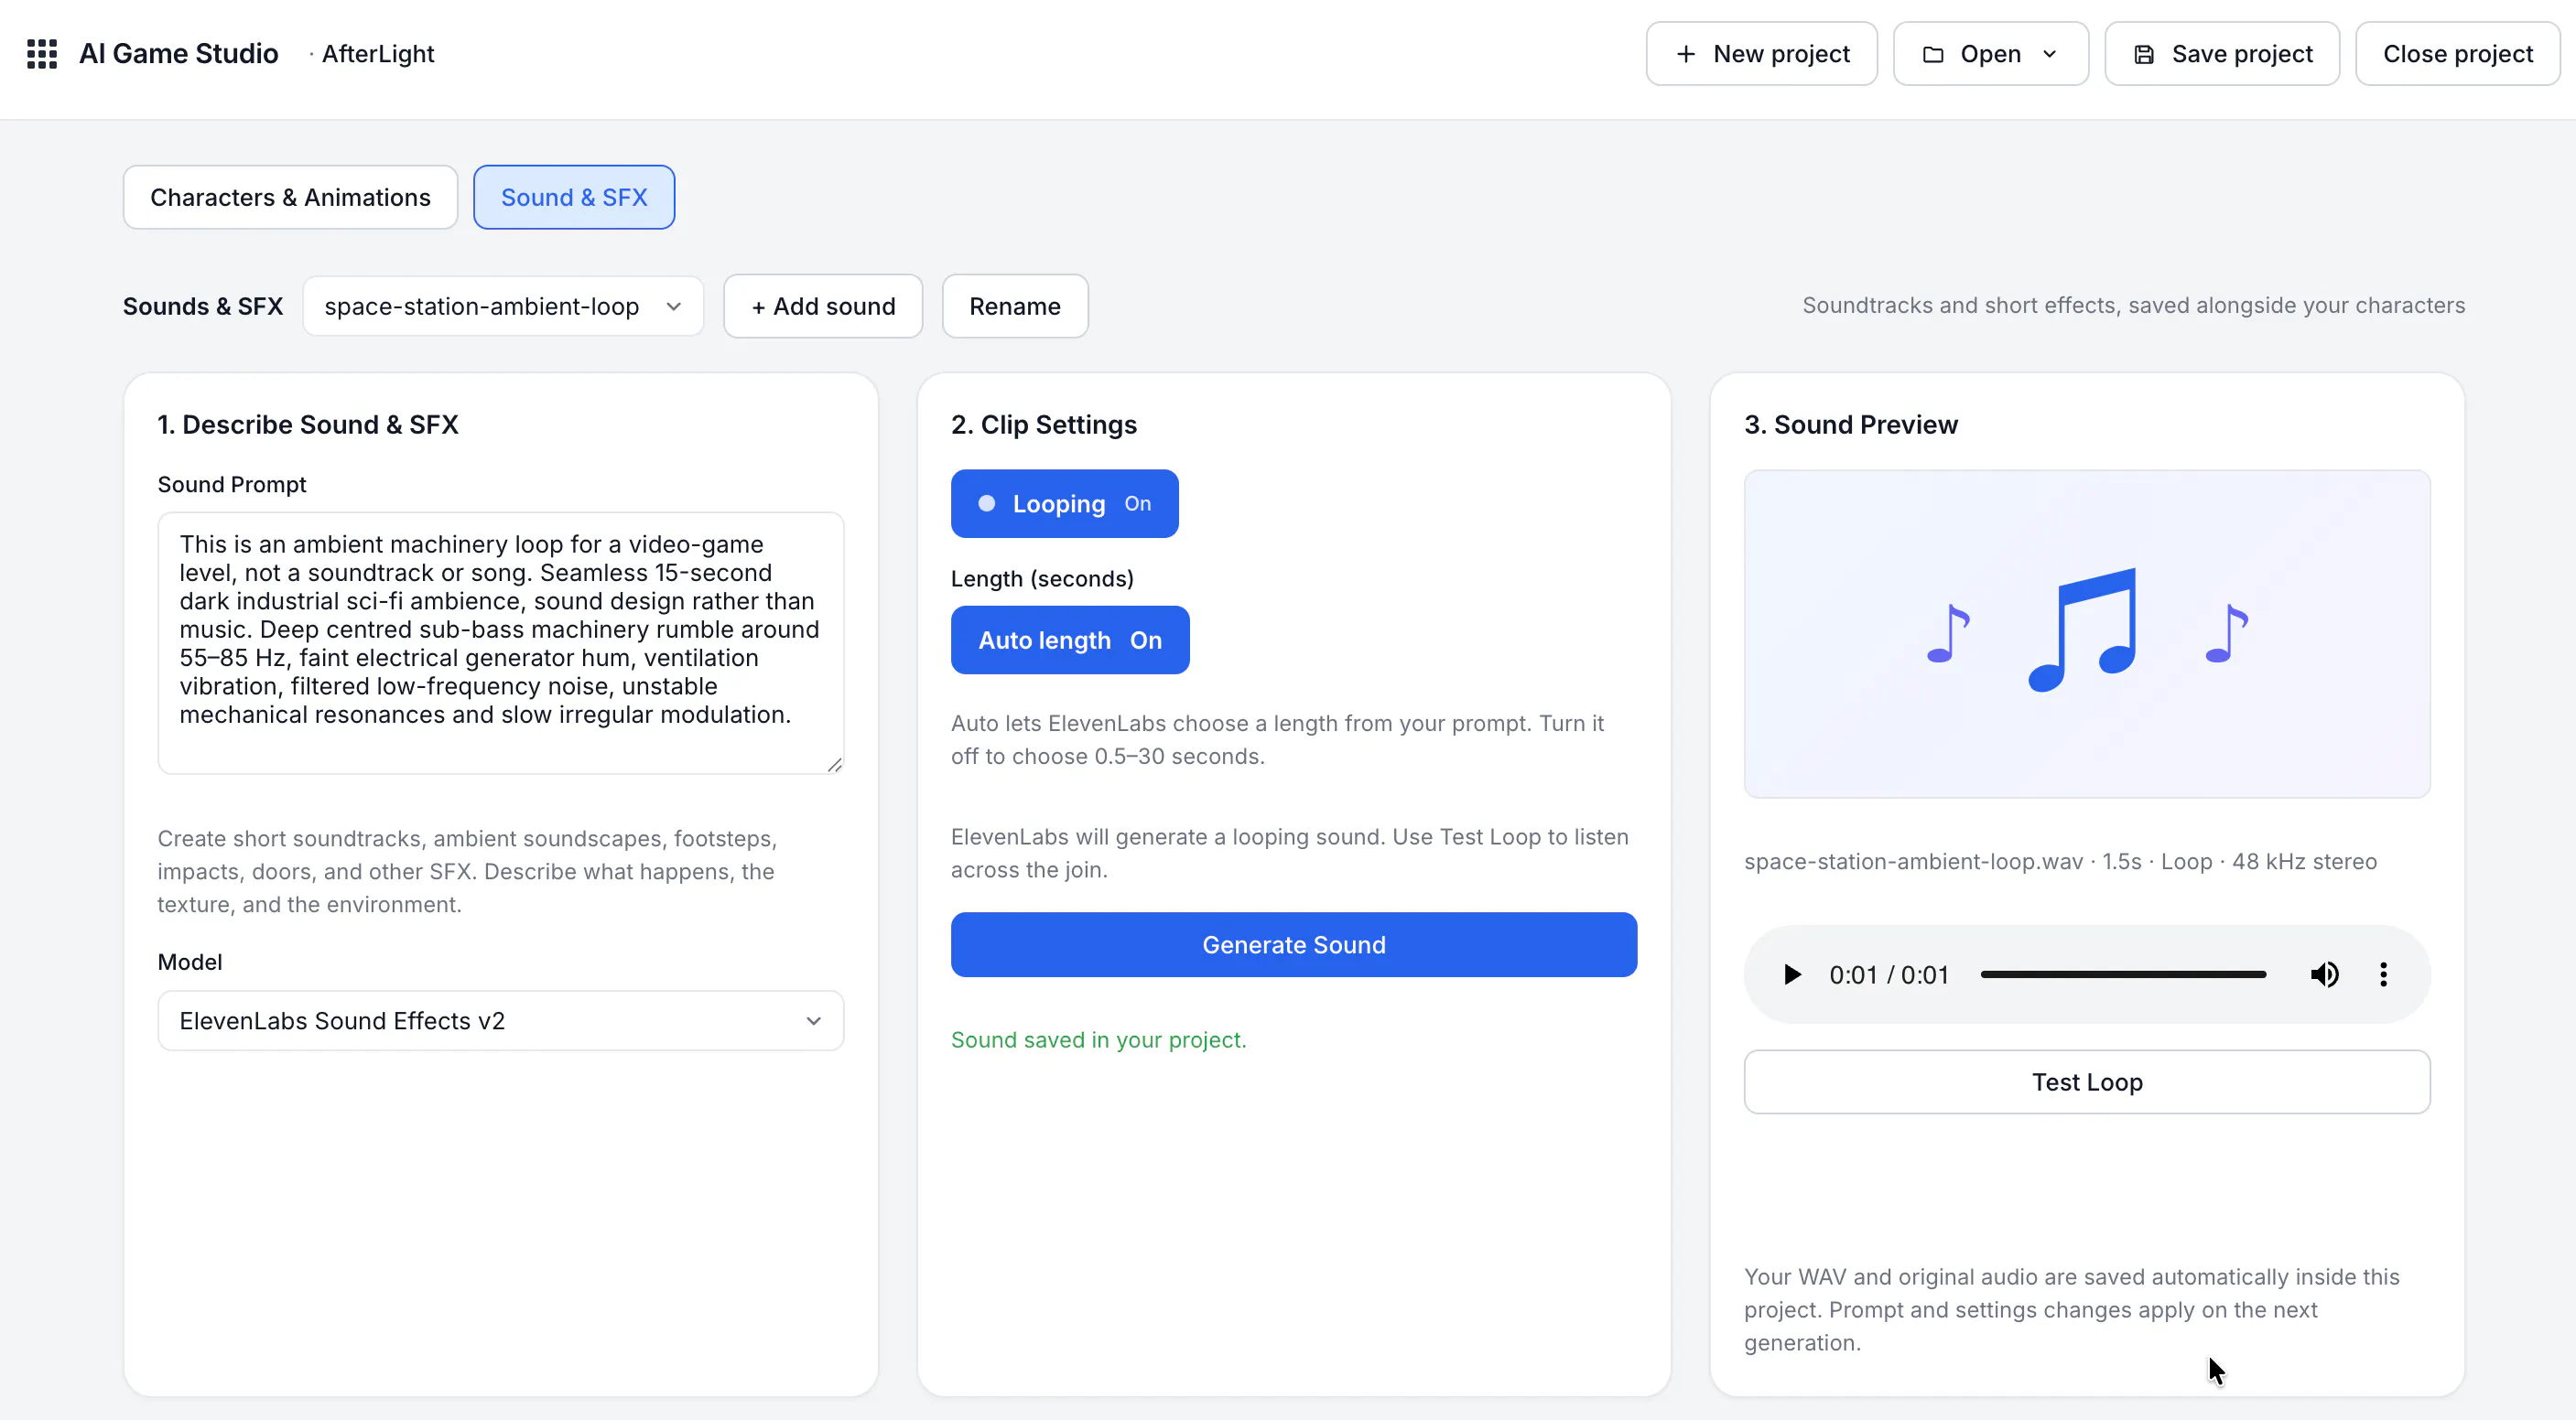Toggle the Auto length switch
Image resolution: width=2576 pixels, height=1420 pixels.
1070,640
